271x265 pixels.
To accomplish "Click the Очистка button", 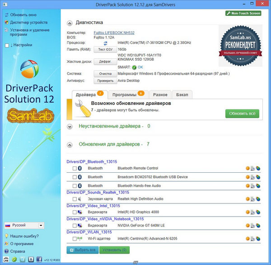I will tap(105, 74).
